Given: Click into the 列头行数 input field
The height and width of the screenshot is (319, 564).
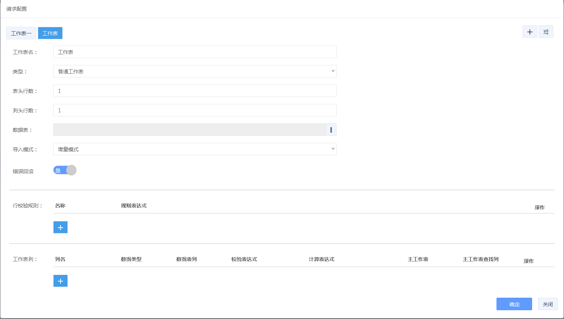Looking at the screenshot, I should (x=195, y=110).
